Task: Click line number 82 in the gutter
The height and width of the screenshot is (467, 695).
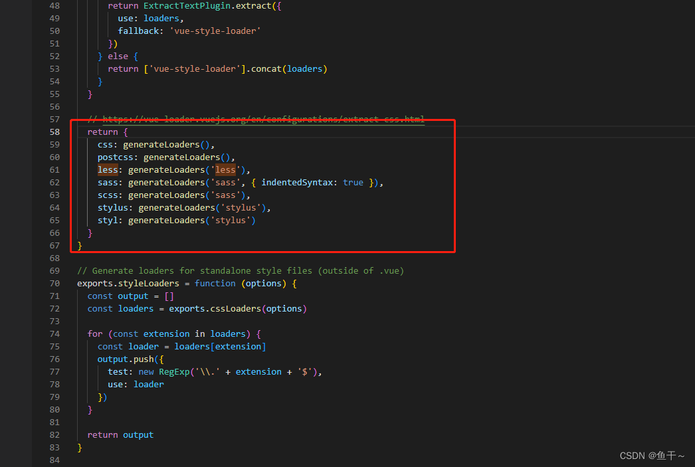Action: tap(54, 435)
